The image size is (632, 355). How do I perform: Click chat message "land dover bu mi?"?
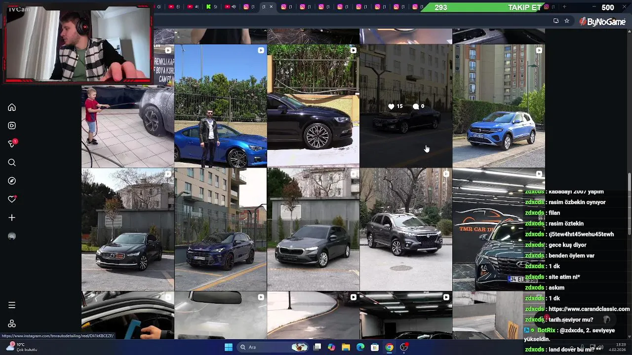[x=572, y=349]
